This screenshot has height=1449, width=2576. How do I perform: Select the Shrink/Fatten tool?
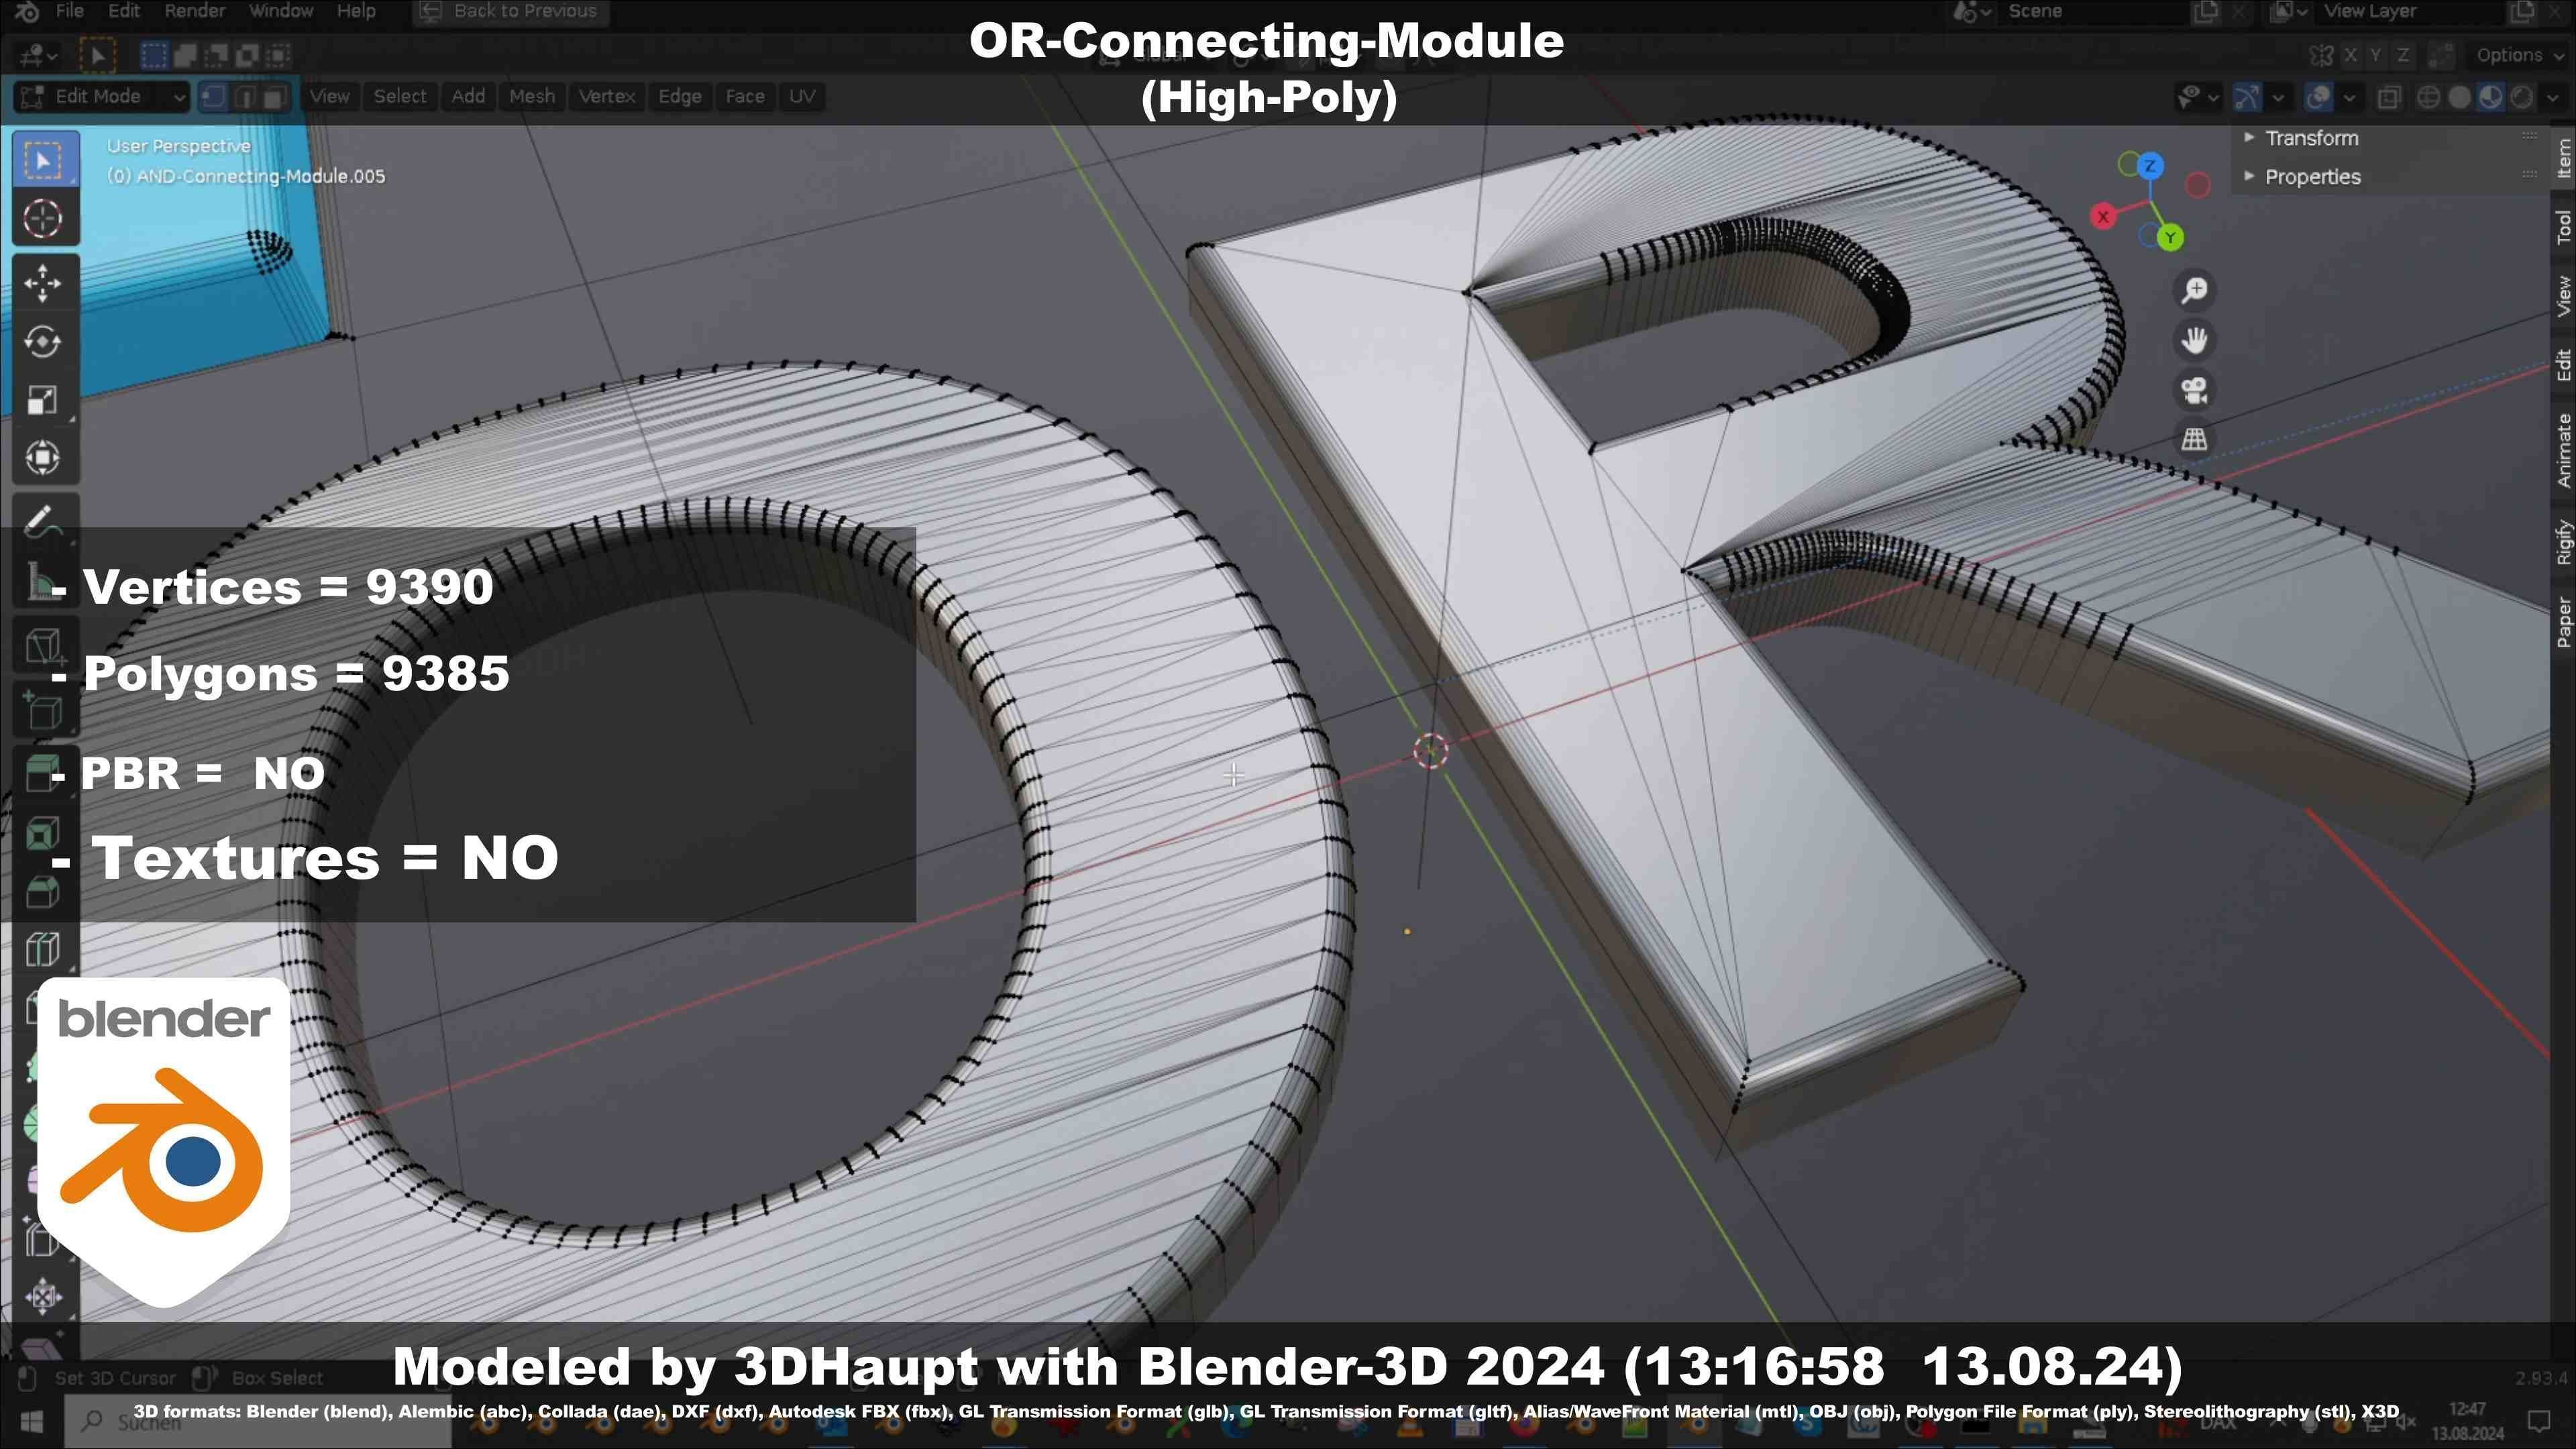(43, 1297)
